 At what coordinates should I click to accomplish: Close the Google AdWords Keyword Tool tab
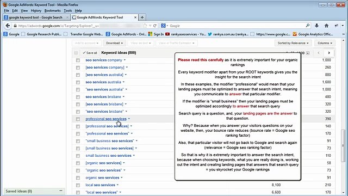click(x=135, y=17)
